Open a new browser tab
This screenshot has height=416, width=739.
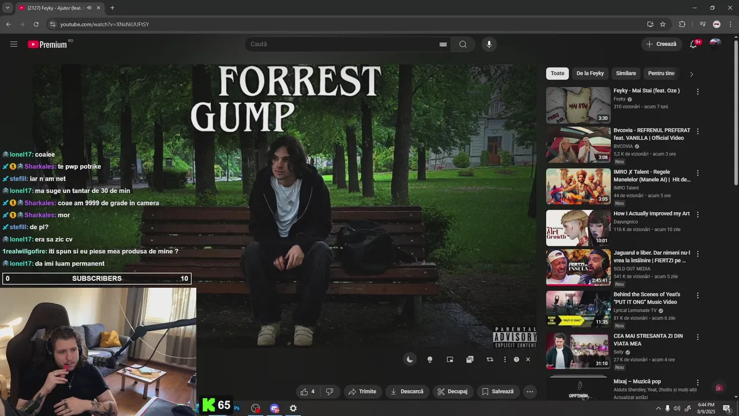point(112,8)
